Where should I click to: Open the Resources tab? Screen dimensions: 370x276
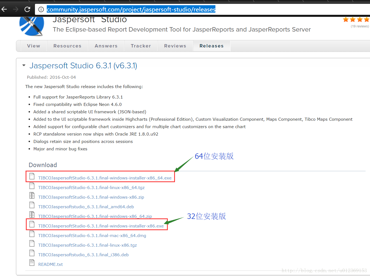point(67,46)
